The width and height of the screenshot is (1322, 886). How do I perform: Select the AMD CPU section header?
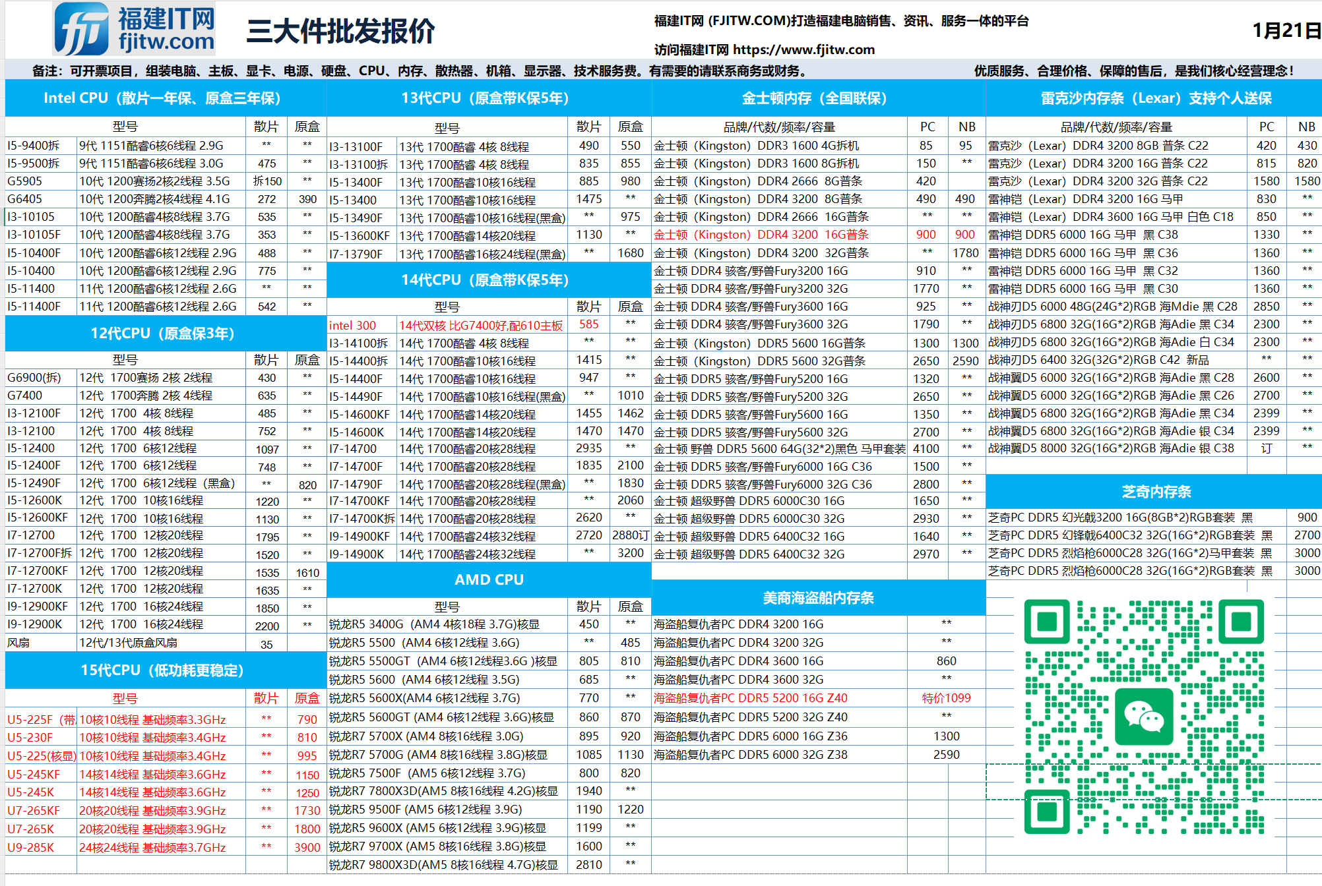489,579
